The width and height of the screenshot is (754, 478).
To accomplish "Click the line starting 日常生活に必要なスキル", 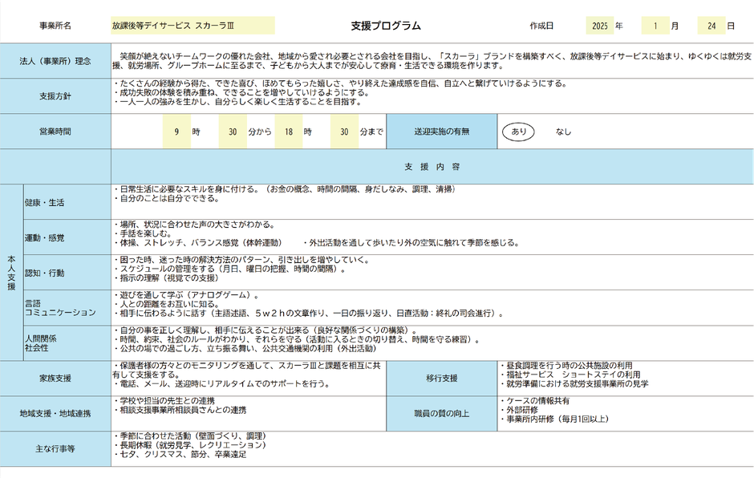I will (x=285, y=189).
